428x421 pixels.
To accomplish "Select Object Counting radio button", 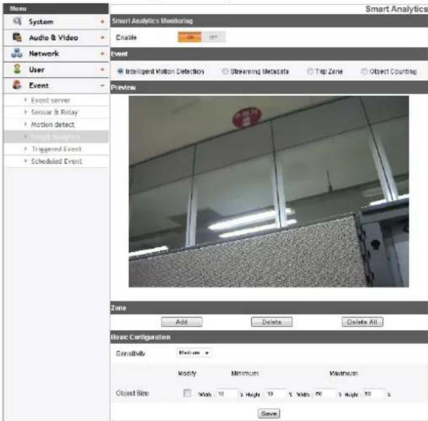I will tap(364, 71).
